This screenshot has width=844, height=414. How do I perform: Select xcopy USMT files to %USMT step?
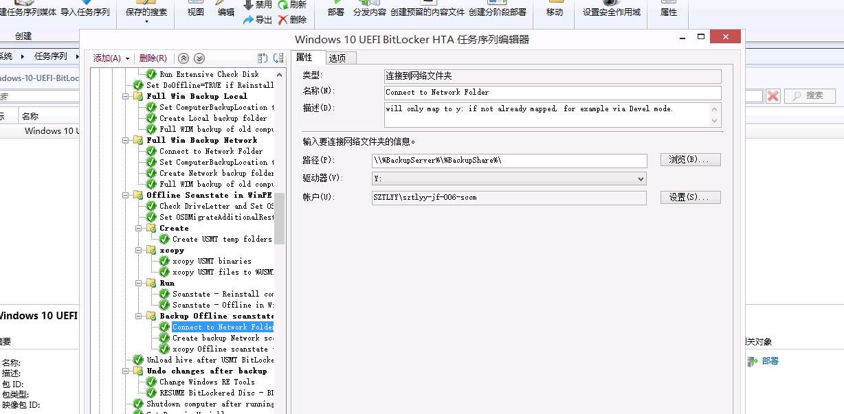(223, 272)
